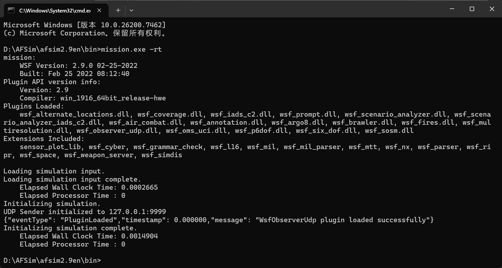
Task: Click the UDP Sender 127.0.0.1:9999 line
Action: (85, 212)
